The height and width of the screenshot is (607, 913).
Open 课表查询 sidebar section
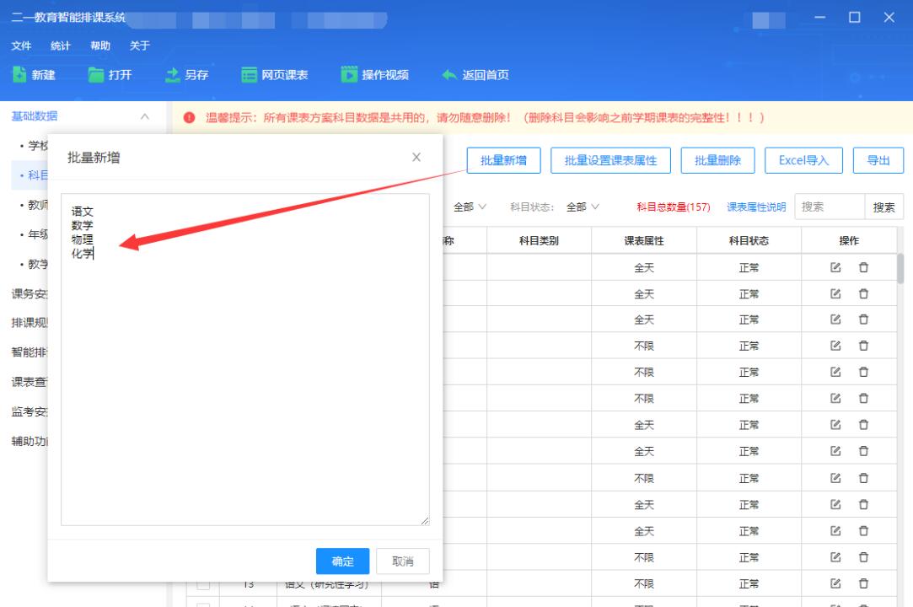pos(30,382)
